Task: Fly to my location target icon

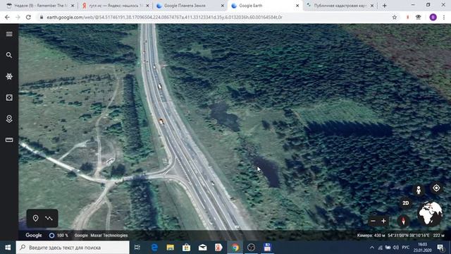Action: tap(436, 188)
